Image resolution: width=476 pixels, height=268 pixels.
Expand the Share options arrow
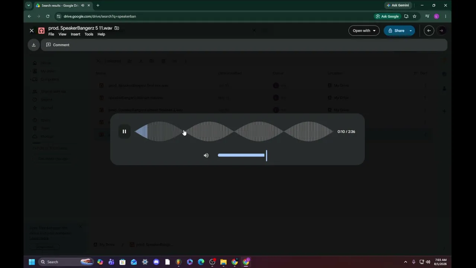tap(411, 31)
